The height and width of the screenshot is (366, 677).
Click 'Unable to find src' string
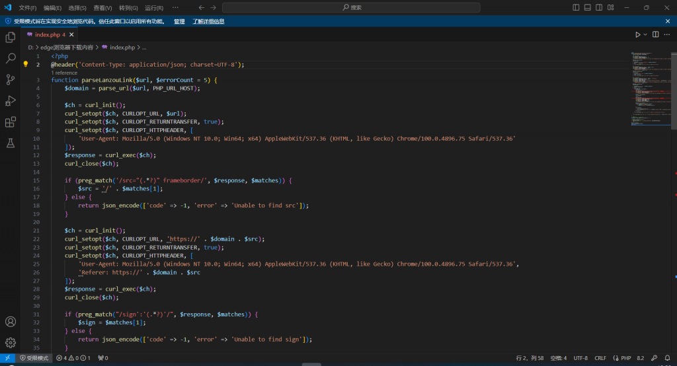tap(265, 205)
